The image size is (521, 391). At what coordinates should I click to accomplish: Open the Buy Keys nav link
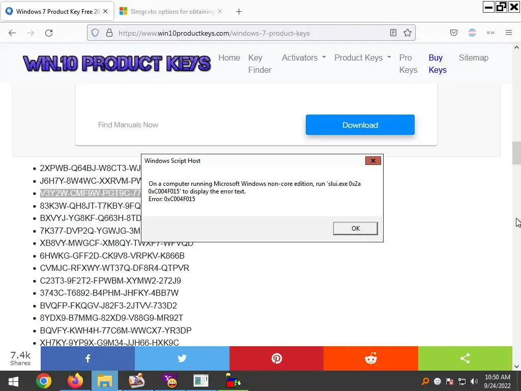click(438, 64)
